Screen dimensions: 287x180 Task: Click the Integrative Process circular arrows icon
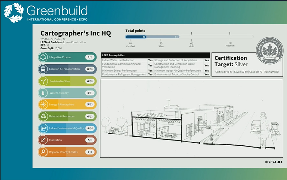(x=43, y=57)
